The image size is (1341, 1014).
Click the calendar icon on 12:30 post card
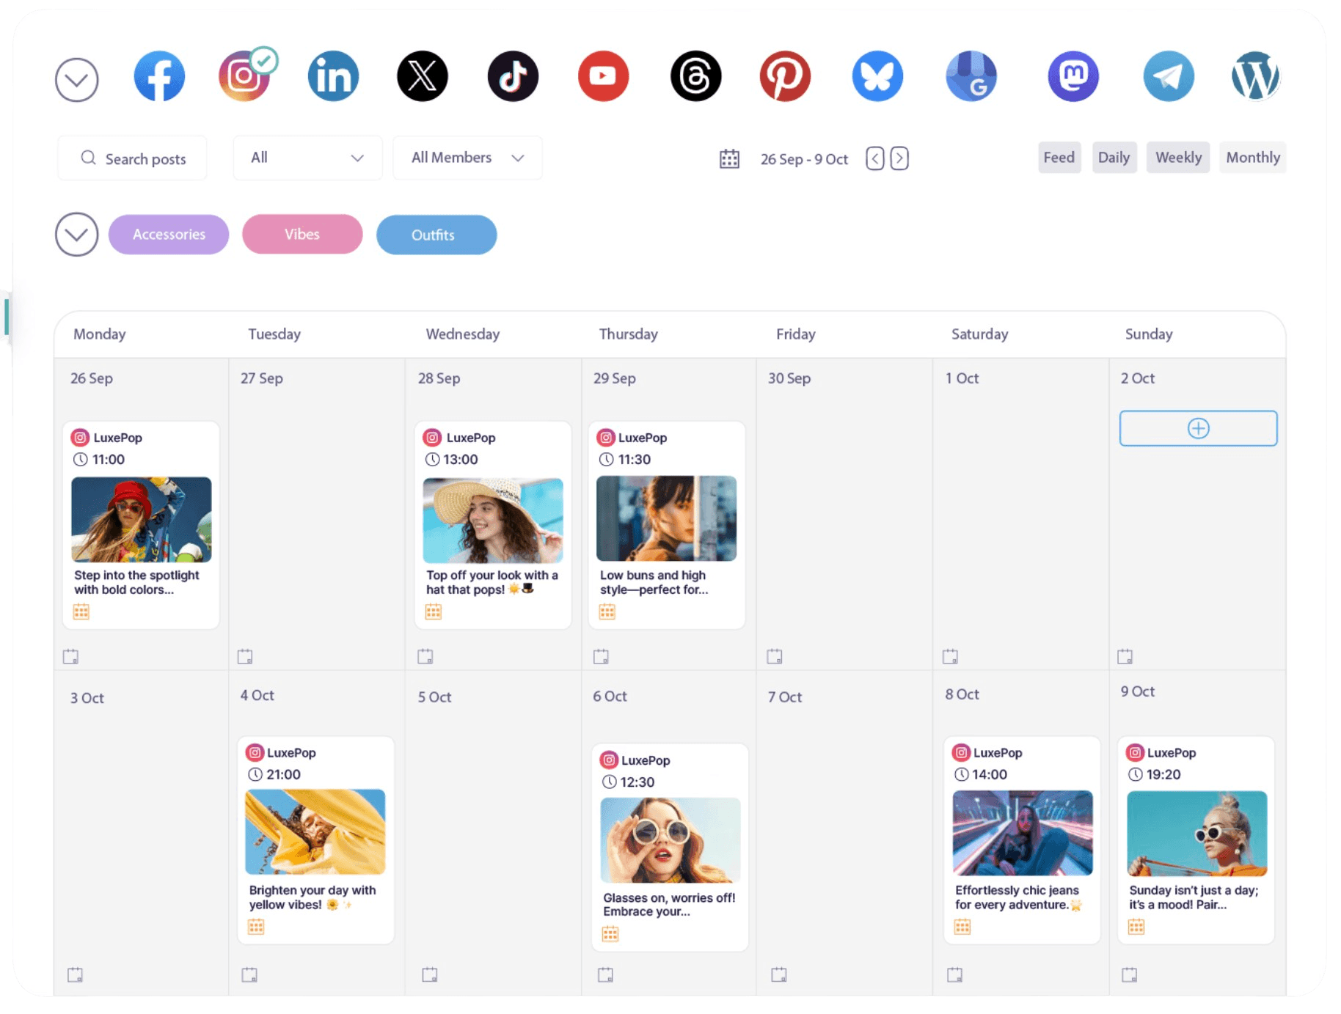pos(610,933)
